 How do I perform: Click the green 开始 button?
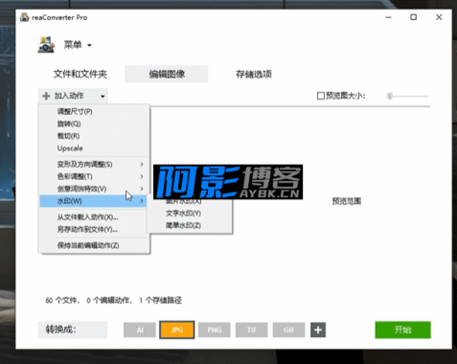[x=402, y=330]
